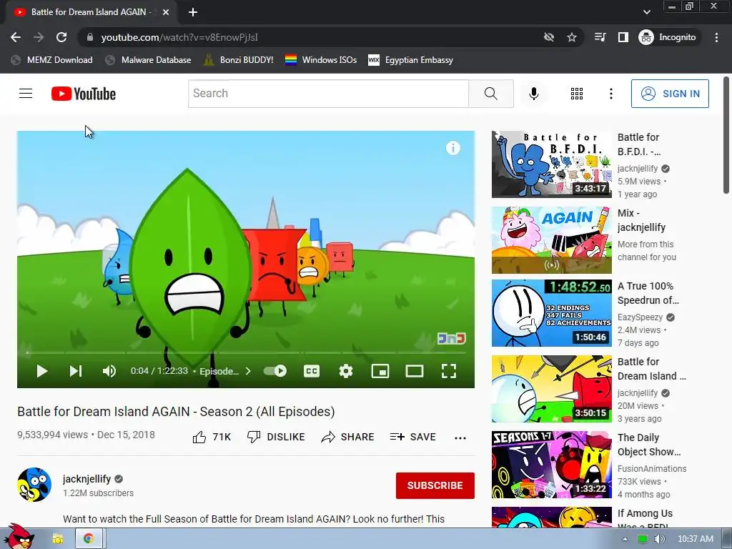
Task: Switch to theater mode
Action: tap(415, 371)
